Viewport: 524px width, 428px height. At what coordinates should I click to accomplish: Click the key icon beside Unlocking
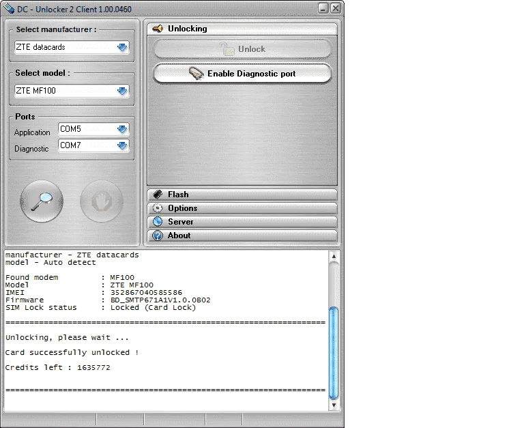pos(158,29)
